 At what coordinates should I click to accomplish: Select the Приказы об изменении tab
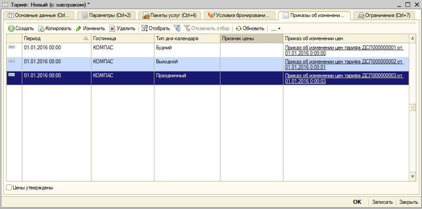coord(314,16)
